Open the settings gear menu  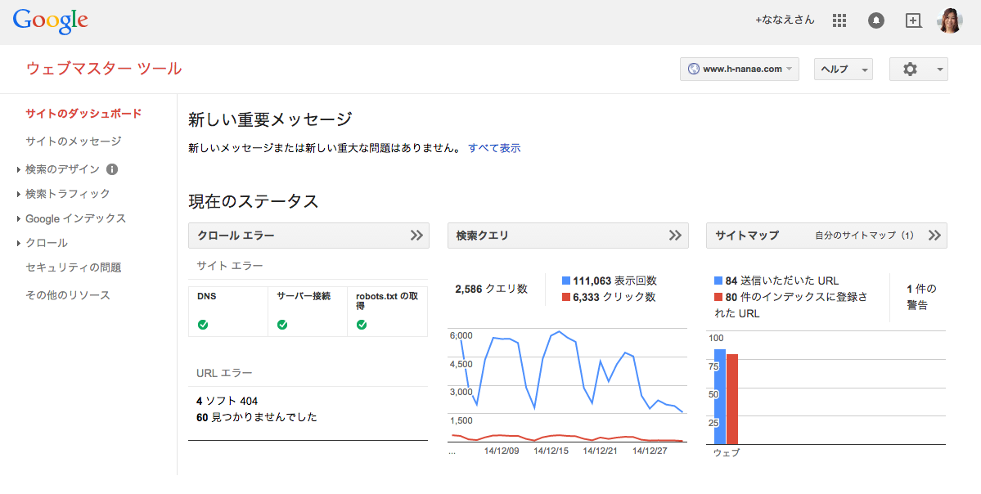919,69
